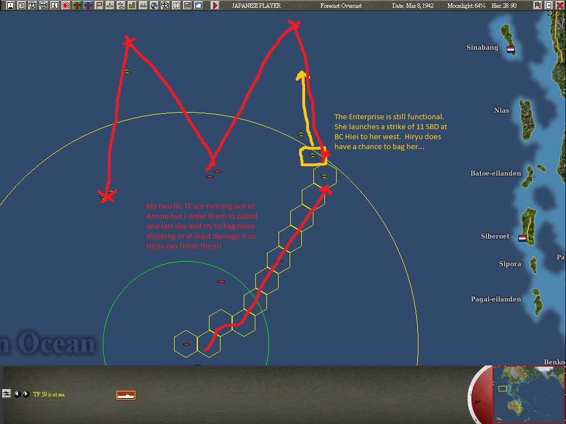Click the 'Moonlight: 64%' status text

(466, 6)
